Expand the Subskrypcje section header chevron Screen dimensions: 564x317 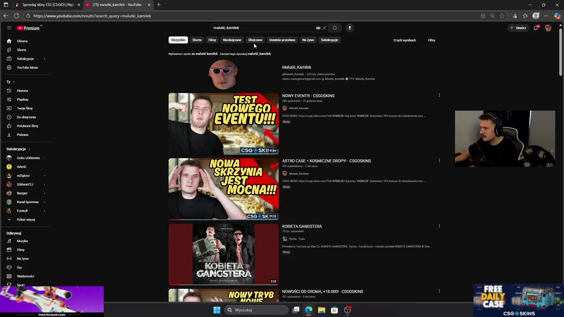click(29, 149)
